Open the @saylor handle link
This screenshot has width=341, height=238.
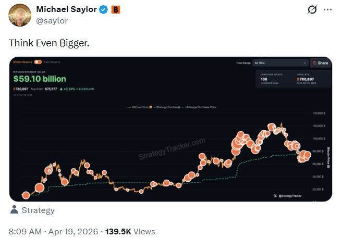tap(52, 21)
